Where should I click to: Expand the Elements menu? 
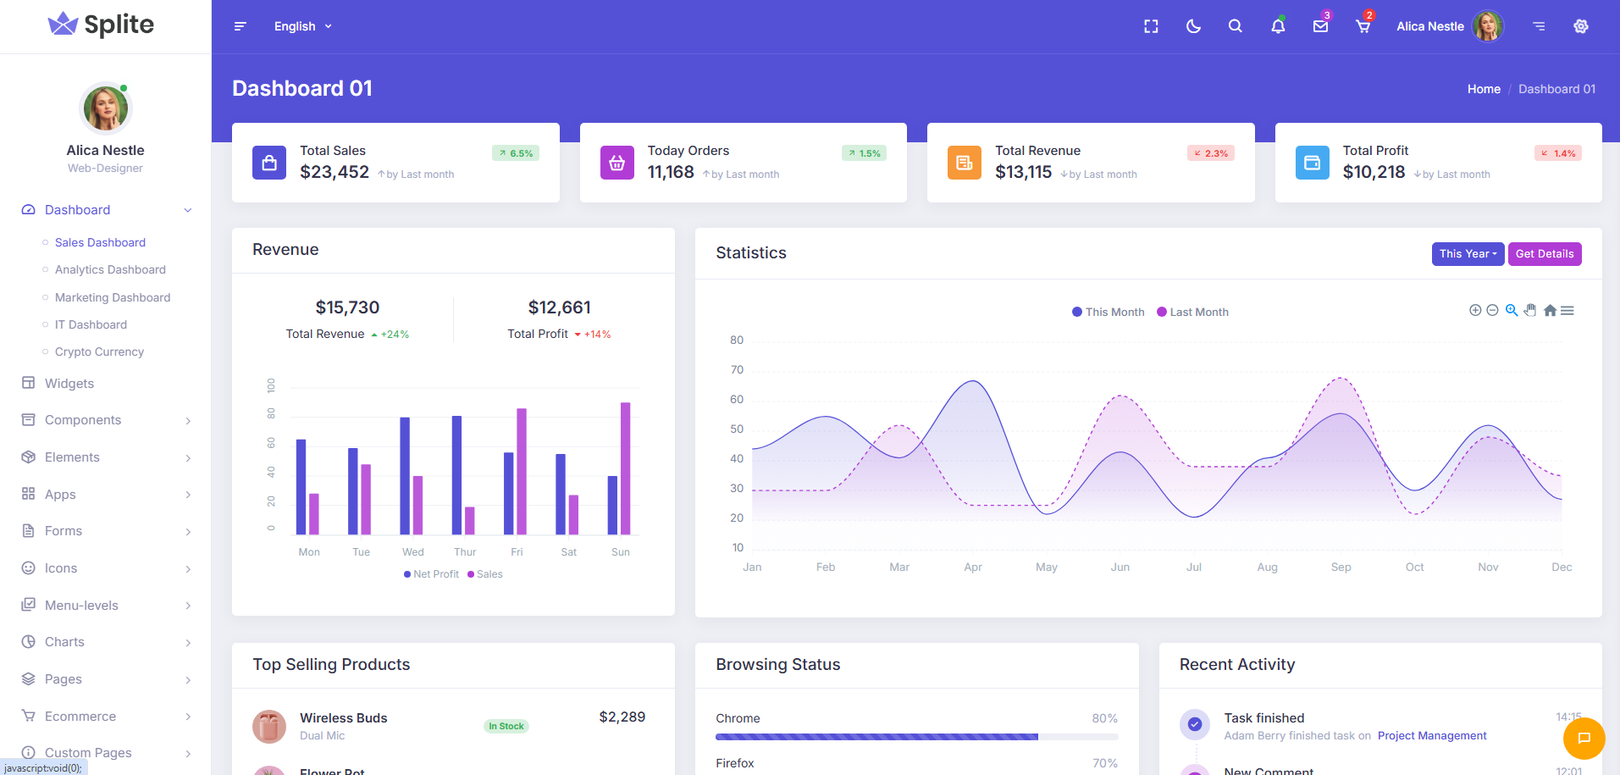[106, 457]
